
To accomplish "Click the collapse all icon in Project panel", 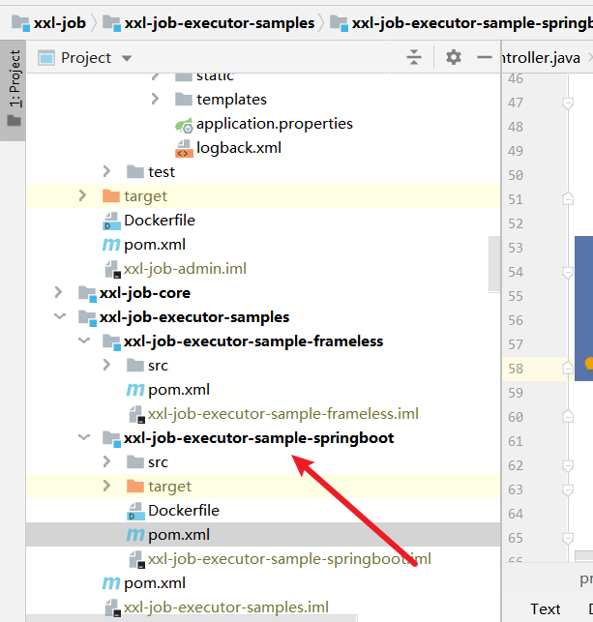I will tap(414, 58).
